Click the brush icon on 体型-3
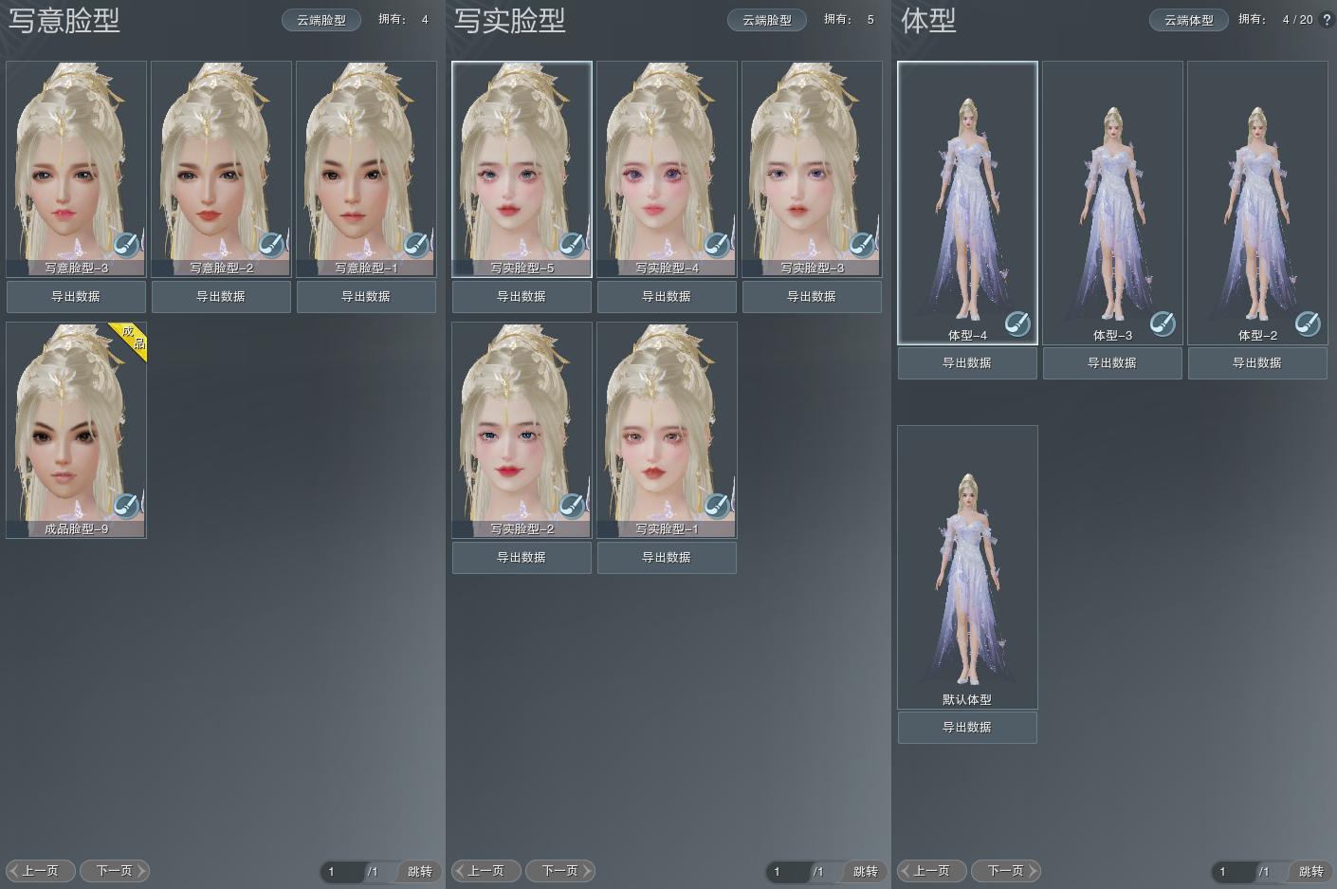This screenshot has width=1337, height=889. (1163, 324)
